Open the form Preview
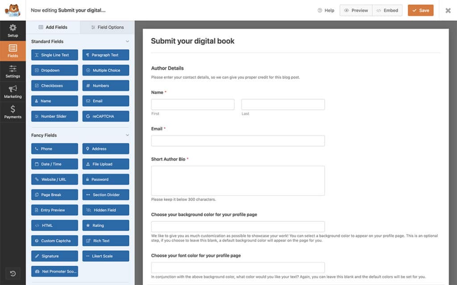 (356, 11)
